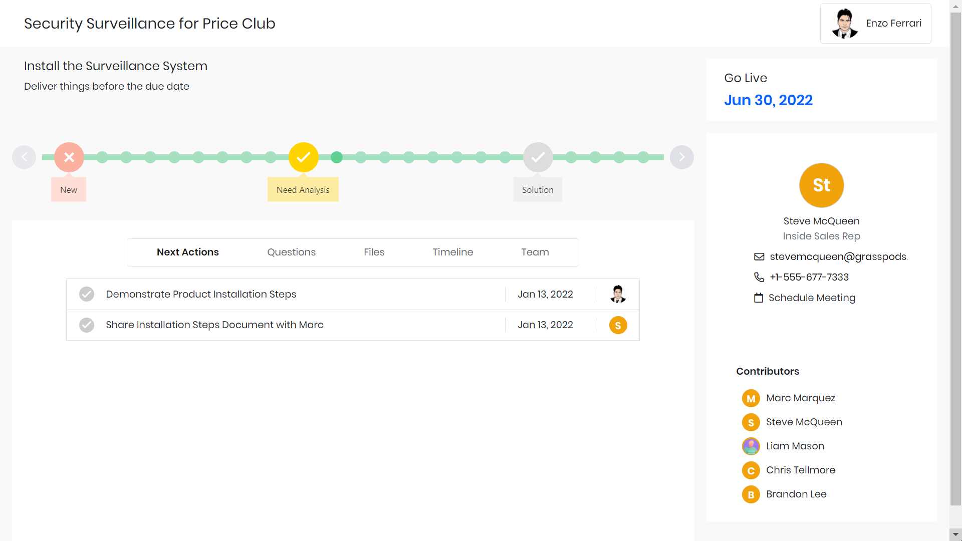Click the Go Live date Jun 30, 2022
The image size is (962, 541).
(768, 100)
